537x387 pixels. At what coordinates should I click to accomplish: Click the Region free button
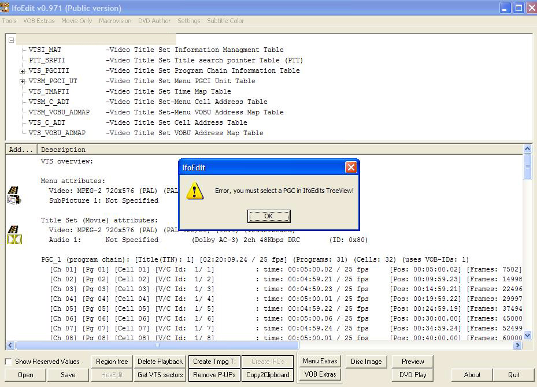pyautogui.click(x=112, y=362)
